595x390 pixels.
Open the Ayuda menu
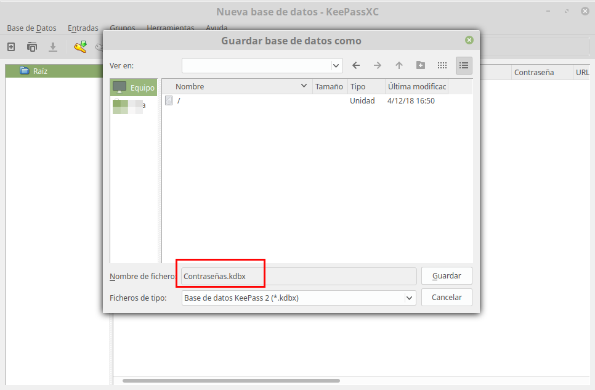217,28
